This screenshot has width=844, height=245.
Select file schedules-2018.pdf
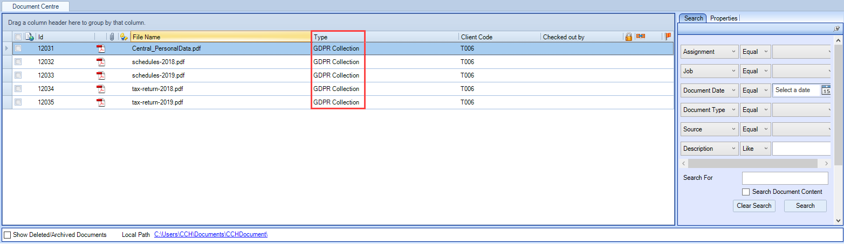[159, 62]
